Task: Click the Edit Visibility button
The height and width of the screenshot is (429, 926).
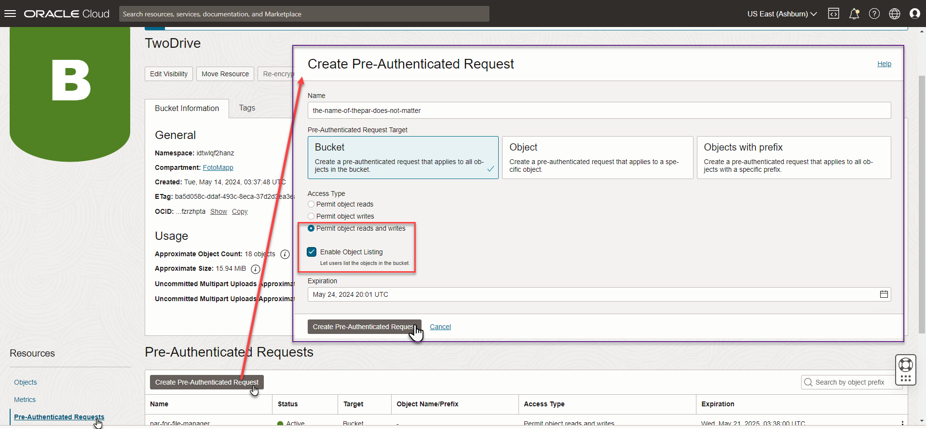Action: pos(169,74)
